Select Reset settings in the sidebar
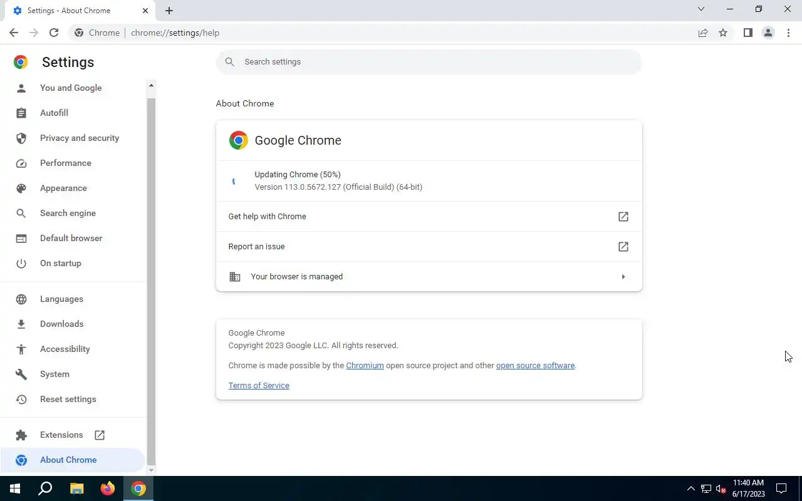 pos(68,399)
